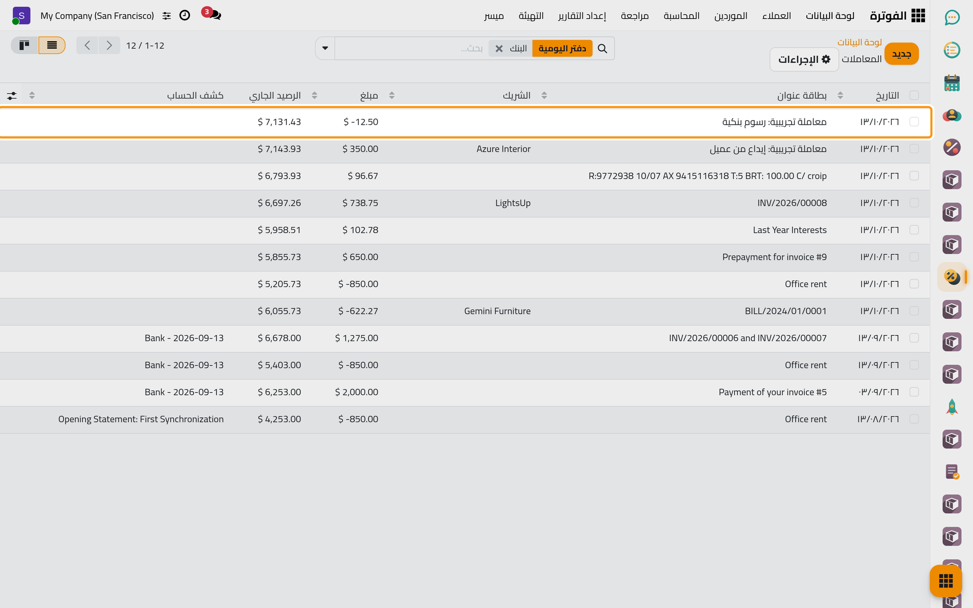973x608 pixels.
Task: Open the rocket icon app in sidebar
Action: (x=952, y=407)
